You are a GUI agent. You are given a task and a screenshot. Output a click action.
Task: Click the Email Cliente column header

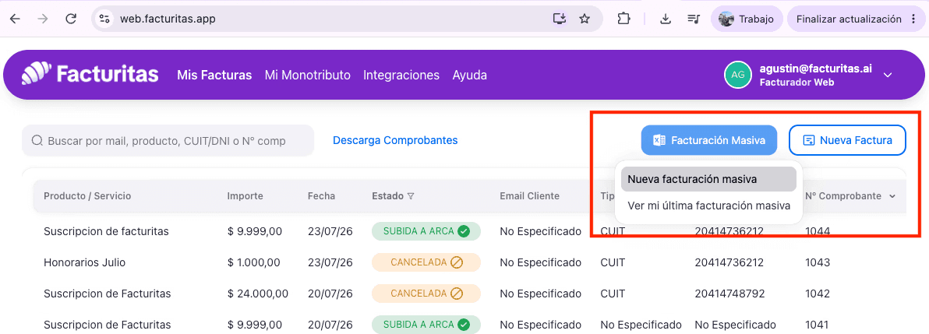point(529,196)
